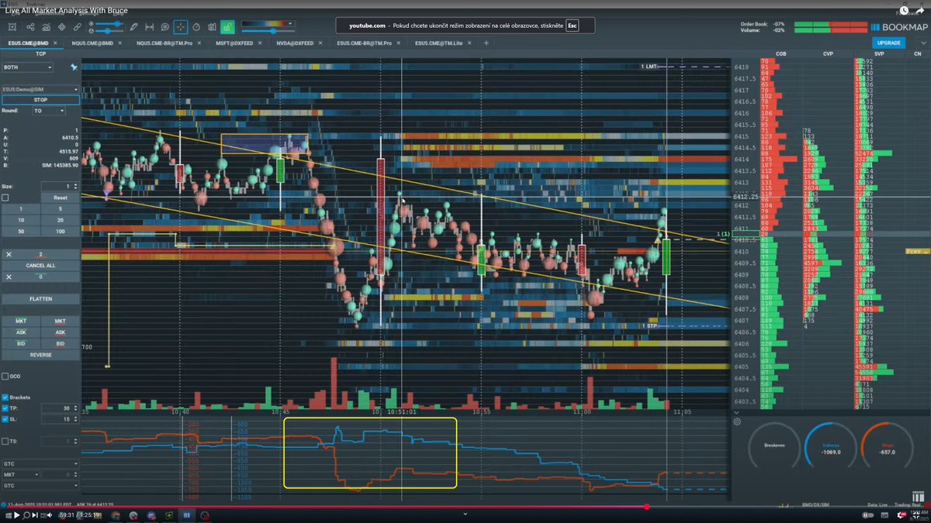Uncheck the Brackets checkbox
931x523 pixels.
(5, 397)
